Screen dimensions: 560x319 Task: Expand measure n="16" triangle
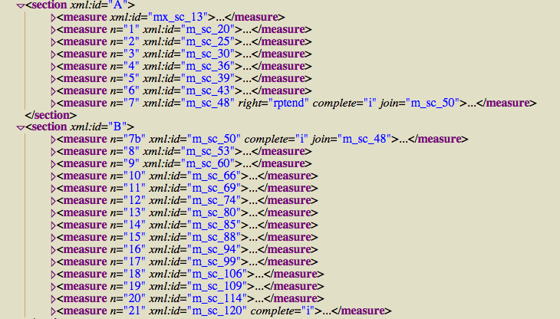[x=53, y=250]
